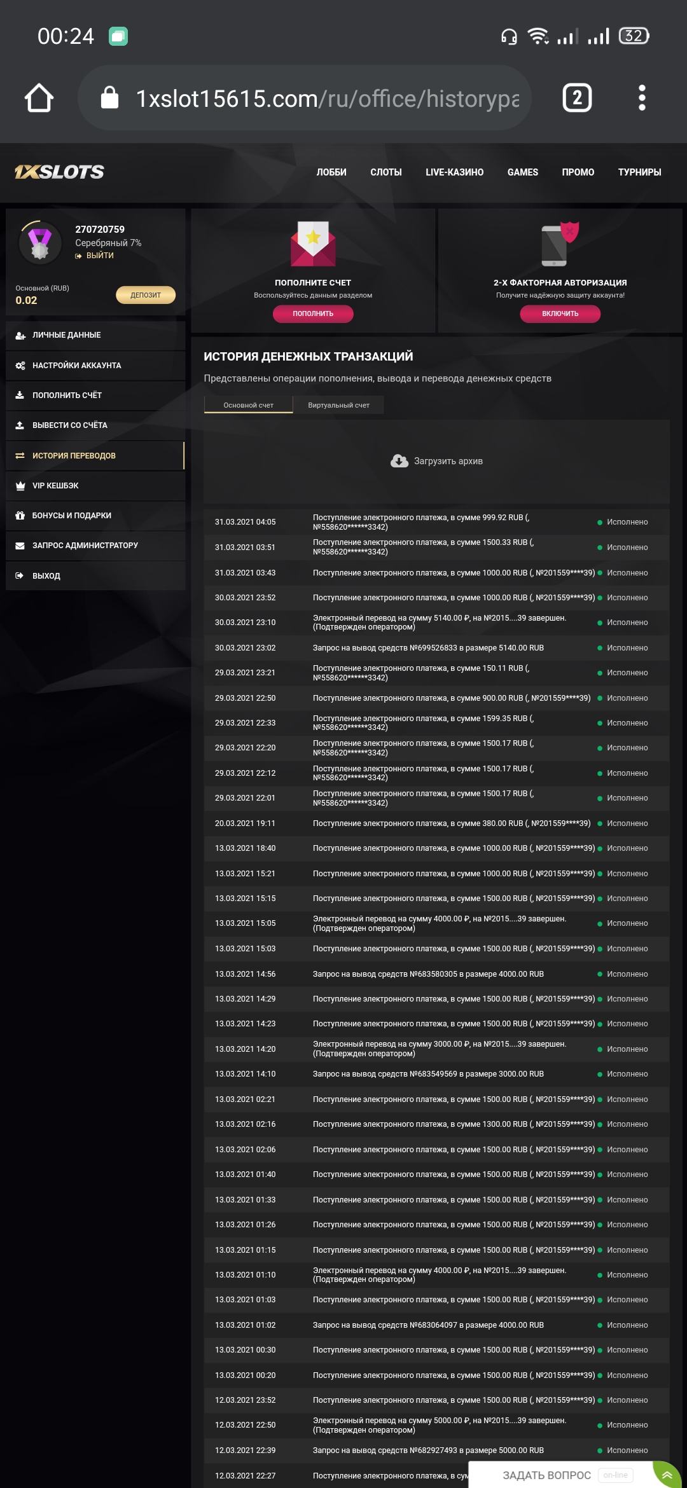Click the Выйти logout link
This screenshot has height=1488, width=687.
[99, 256]
